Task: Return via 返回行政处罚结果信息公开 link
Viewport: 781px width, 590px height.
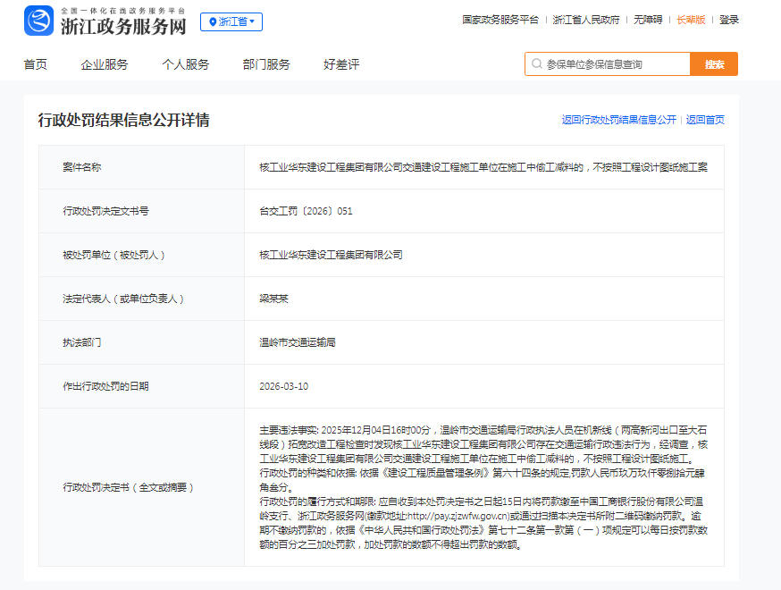Action: pos(618,120)
